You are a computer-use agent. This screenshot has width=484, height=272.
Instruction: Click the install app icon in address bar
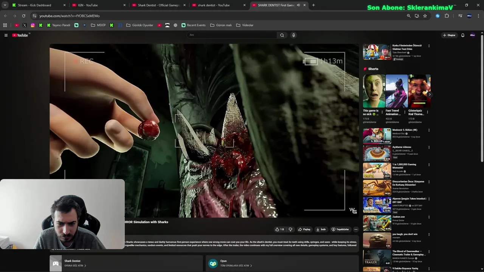(x=417, y=16)
